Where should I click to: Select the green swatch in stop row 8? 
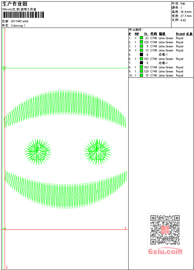pos(141,67)
